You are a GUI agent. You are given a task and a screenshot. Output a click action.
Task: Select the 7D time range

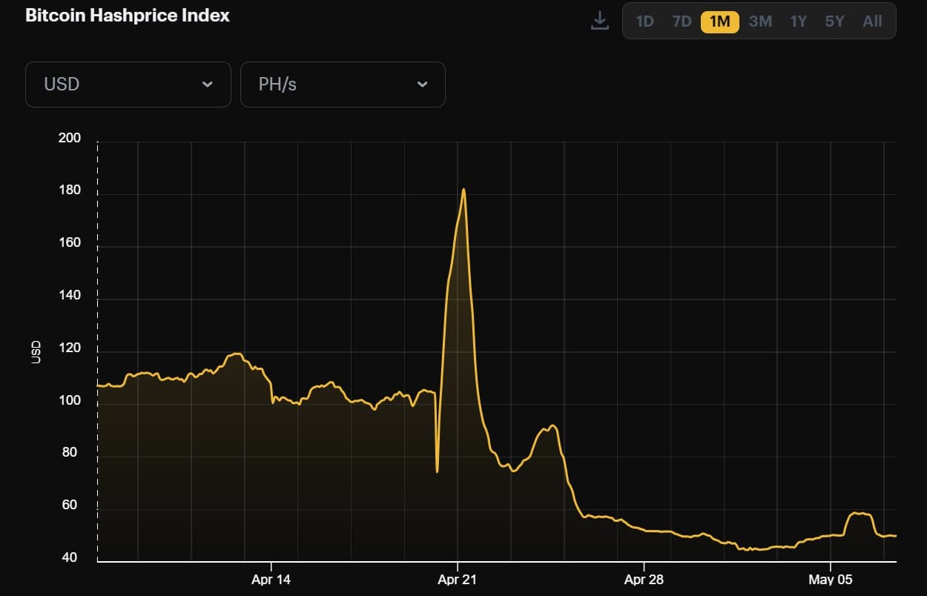tap(682, 21)
